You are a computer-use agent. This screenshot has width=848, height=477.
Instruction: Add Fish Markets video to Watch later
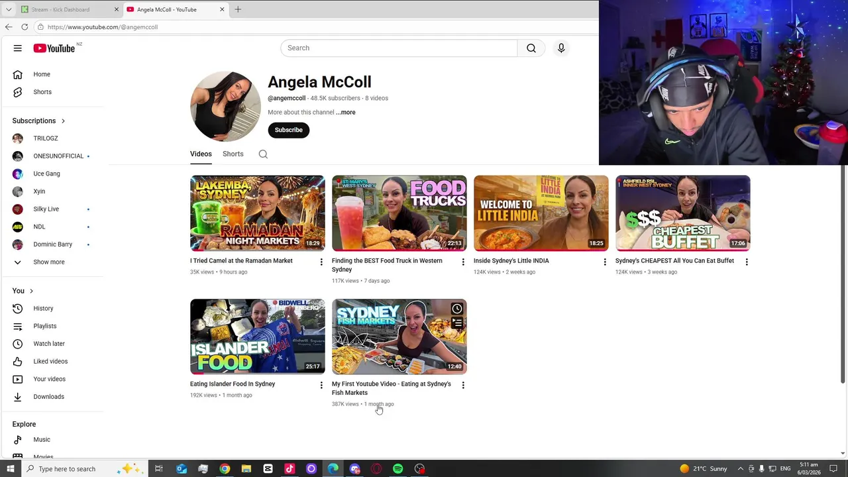(457, 309)
